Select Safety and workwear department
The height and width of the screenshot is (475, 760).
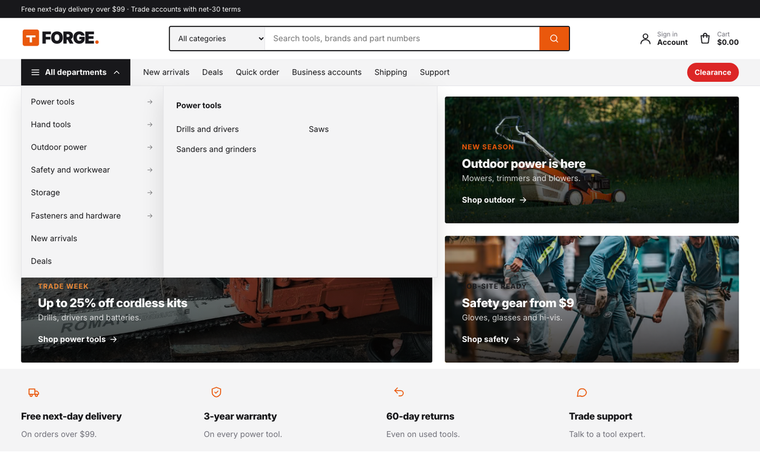pos(92,170)
